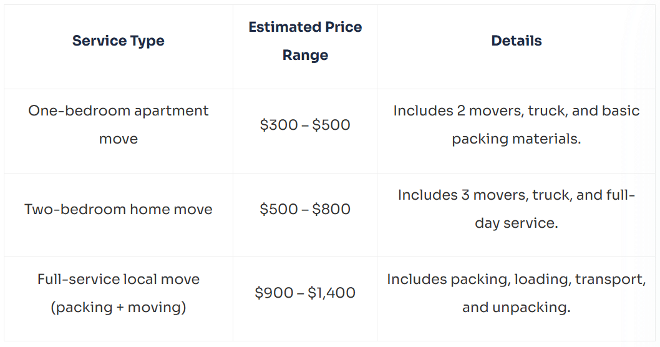Click the Service Type column header
The width and height of the screenshot is (660, 347).
click(119, 41)
